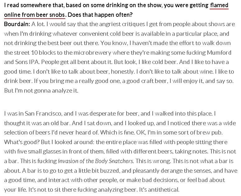This screenshot has width=241, height=196.
Task: Click the phrase "I was in San Francisco"
Action: coord(33,113)
